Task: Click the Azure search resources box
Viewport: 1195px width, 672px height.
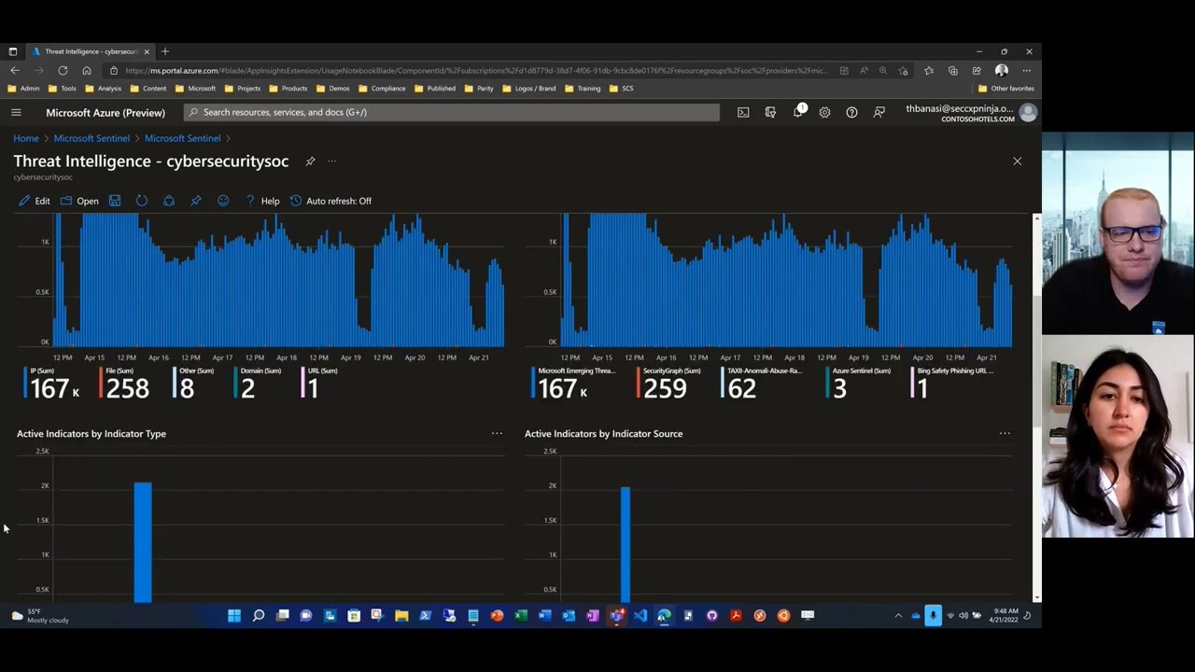Action: tap(452, 112)
